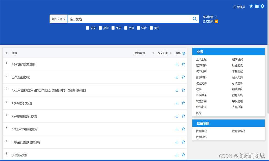
Task: Download the document 4.代码生成器的应用
Action: pyautogui.click(x=177, y=64)
